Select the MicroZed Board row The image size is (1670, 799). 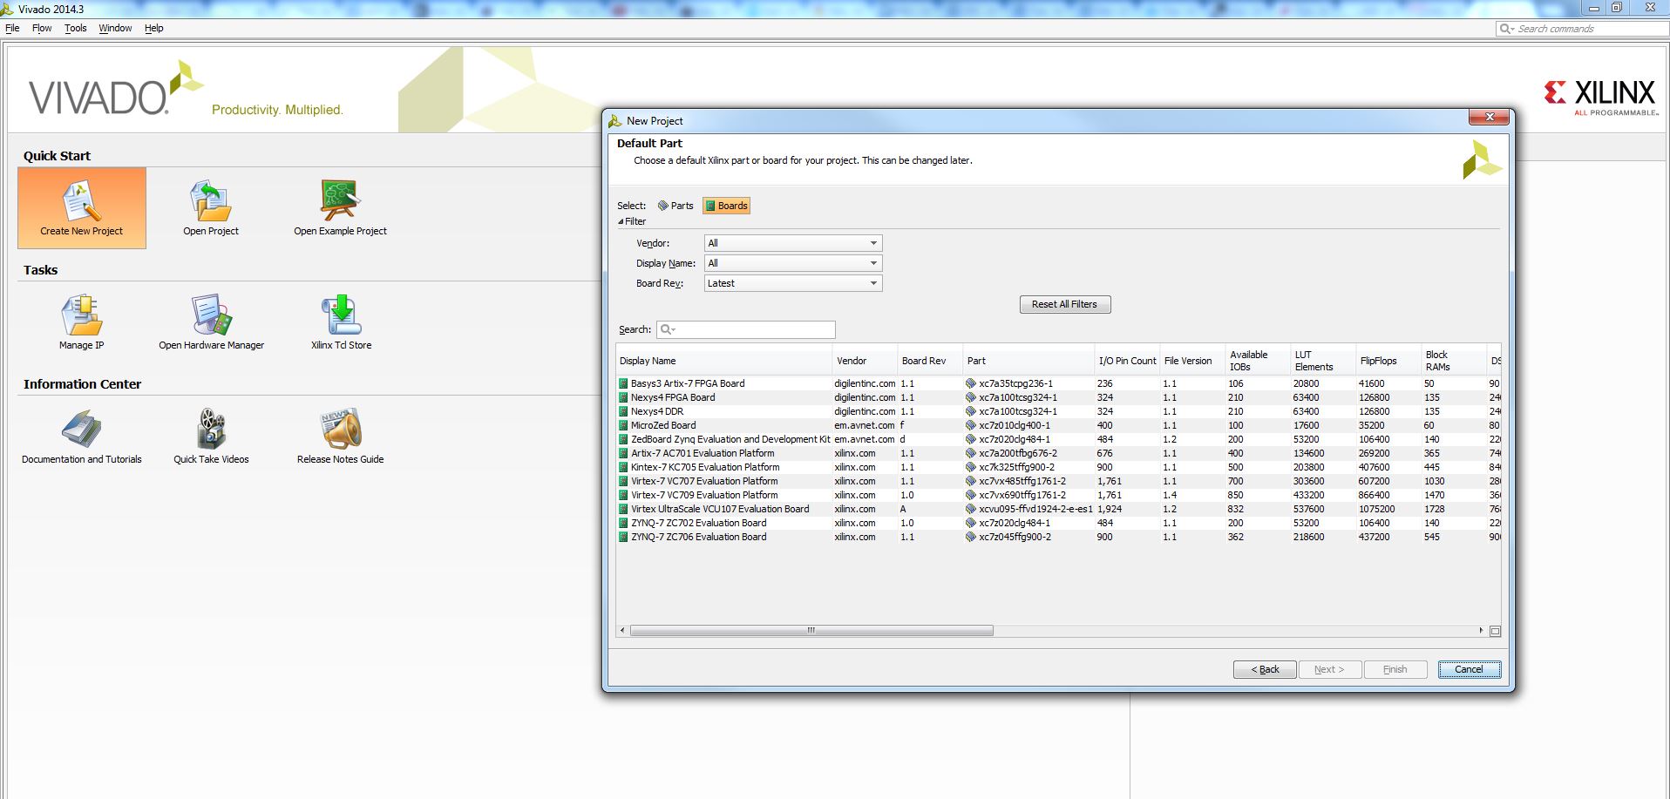tap(1058, 425)
